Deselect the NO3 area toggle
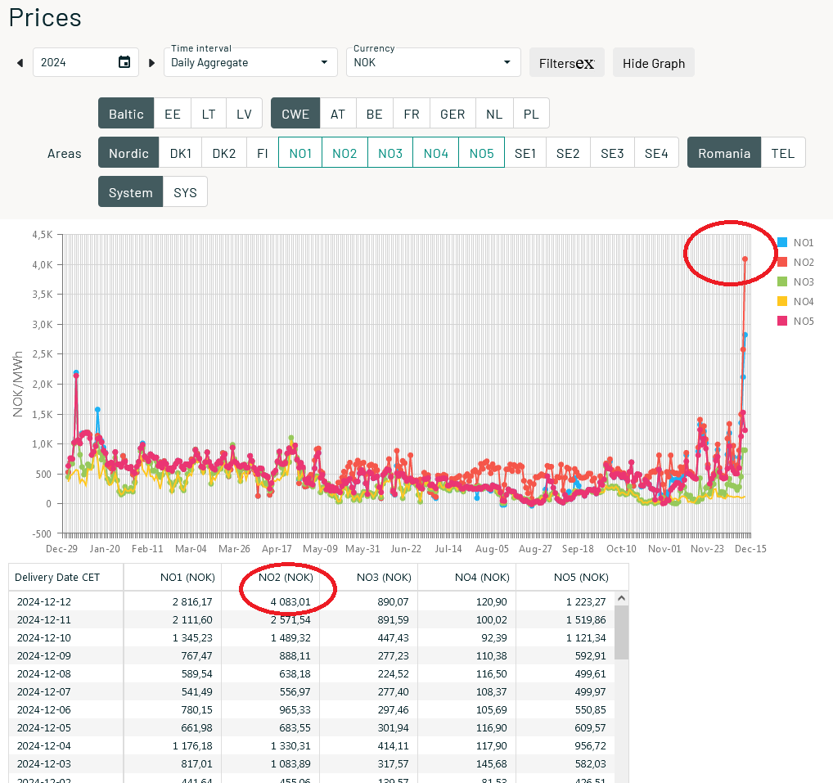 (390, 153)
